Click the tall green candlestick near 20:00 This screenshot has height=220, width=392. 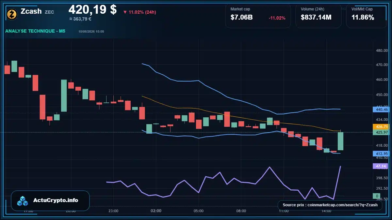(x=64, y=95)
